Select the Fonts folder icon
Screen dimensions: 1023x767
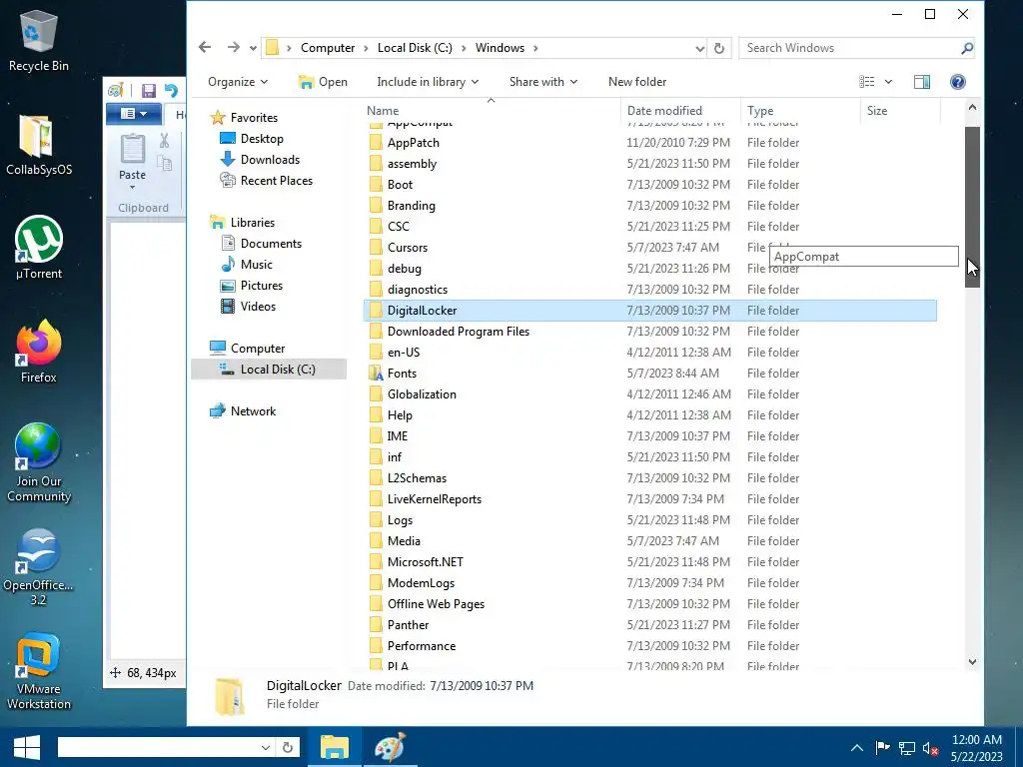pyautogui.click(x=376, y=374)
